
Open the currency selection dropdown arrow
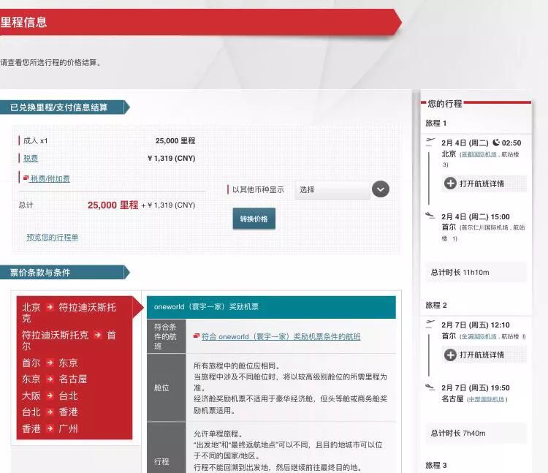coord(380,189)
